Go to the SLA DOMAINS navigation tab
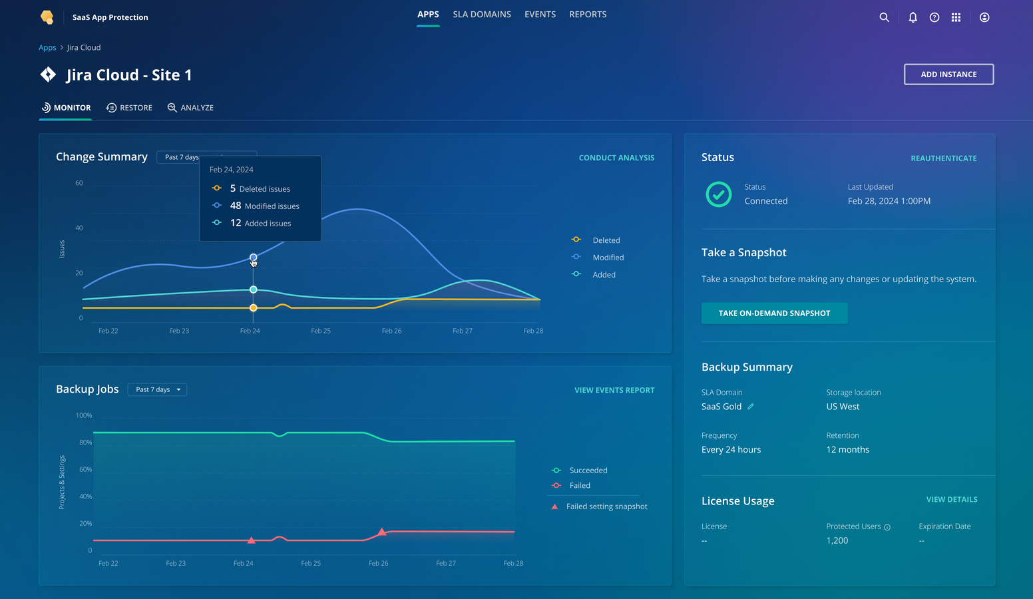This screenshot has height=599, width=1033. [482, 14]
